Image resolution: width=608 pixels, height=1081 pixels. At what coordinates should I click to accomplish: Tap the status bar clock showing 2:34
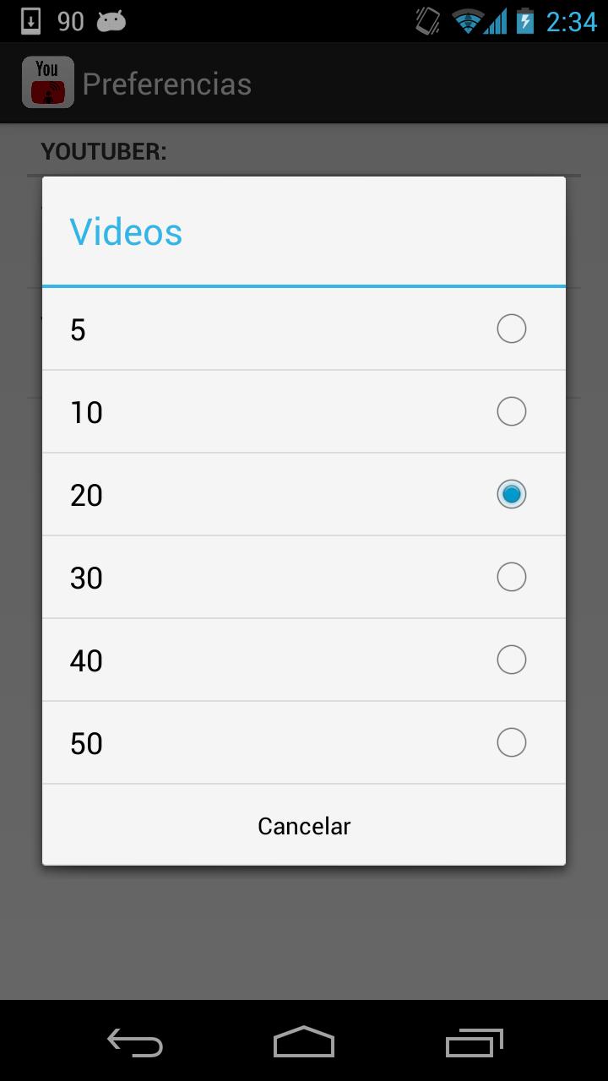571,21
